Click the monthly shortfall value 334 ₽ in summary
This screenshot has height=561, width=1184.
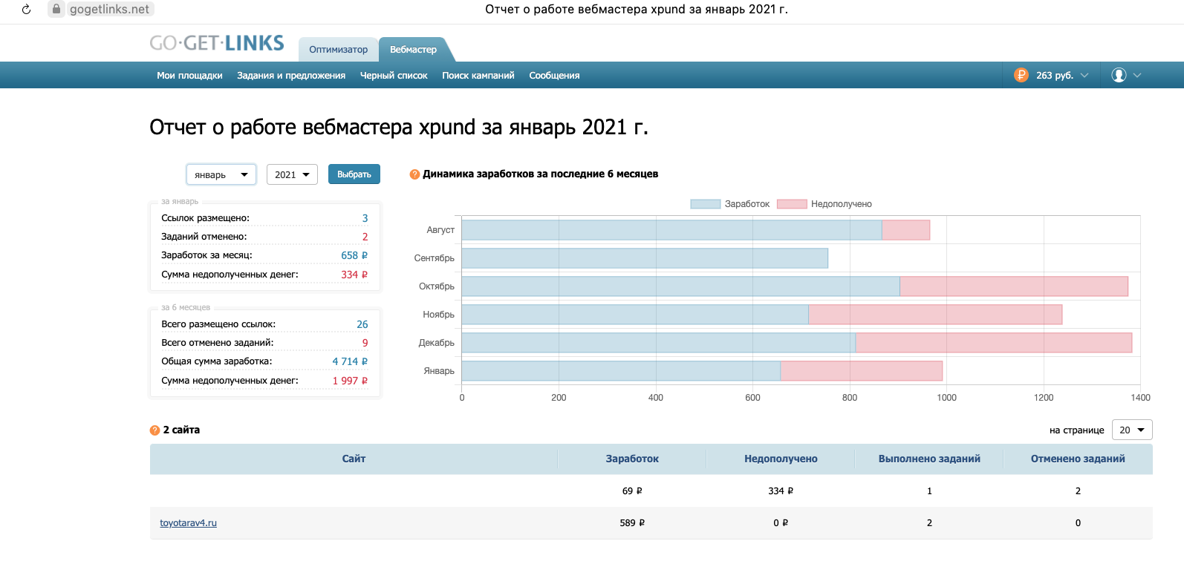pos(354,275)
